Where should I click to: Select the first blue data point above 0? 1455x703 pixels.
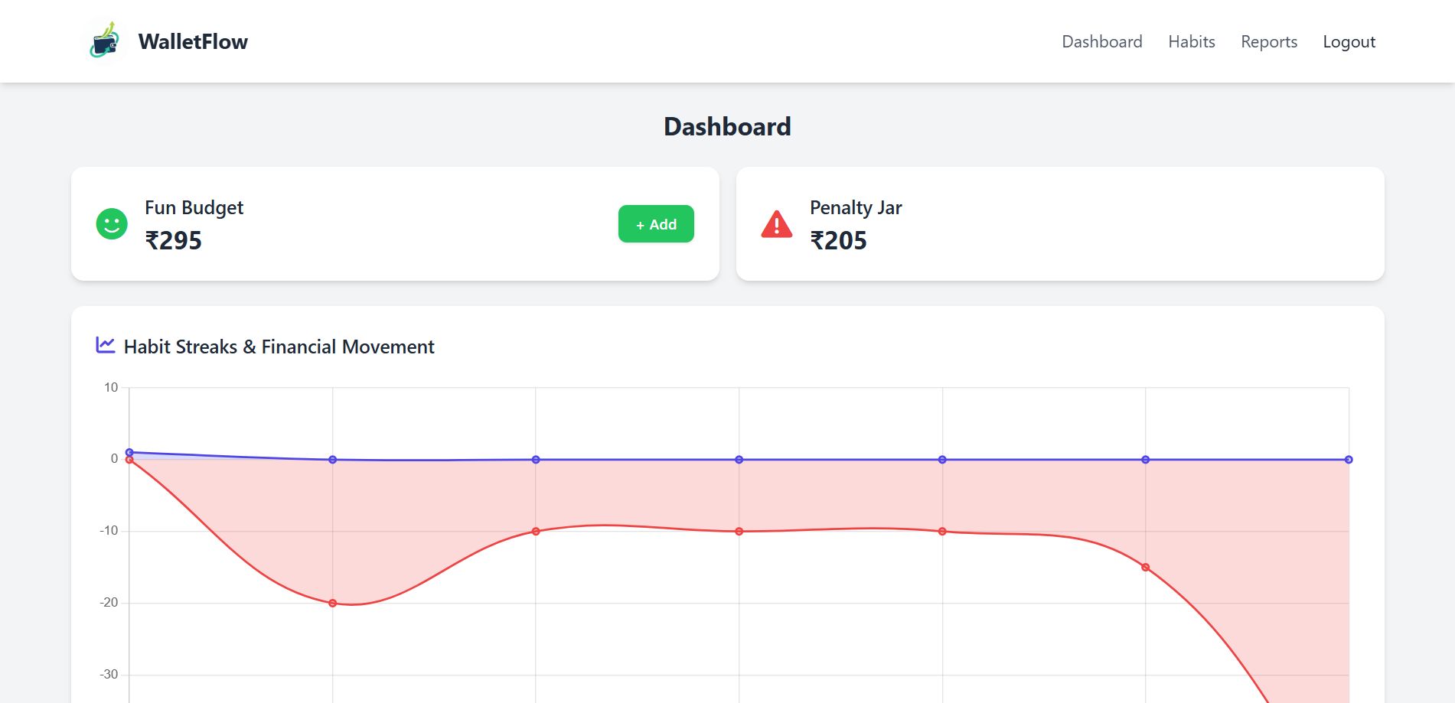[129, 453]
